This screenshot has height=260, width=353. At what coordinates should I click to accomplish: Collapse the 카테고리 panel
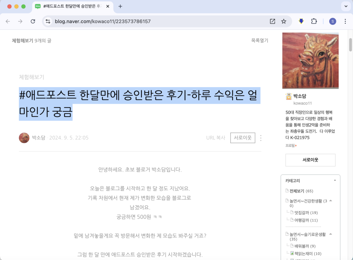pyautogui.click(x=335, y=180)
